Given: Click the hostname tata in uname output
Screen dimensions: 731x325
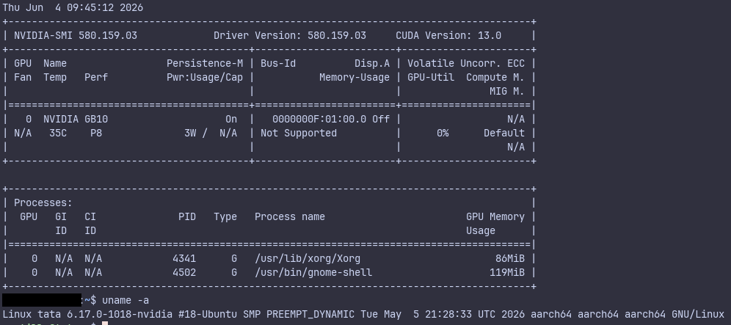Looking at the screenshot, I should [49, 314].
